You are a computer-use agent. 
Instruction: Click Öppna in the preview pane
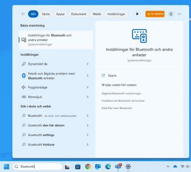pyautogui.click(x=112, y=76)
